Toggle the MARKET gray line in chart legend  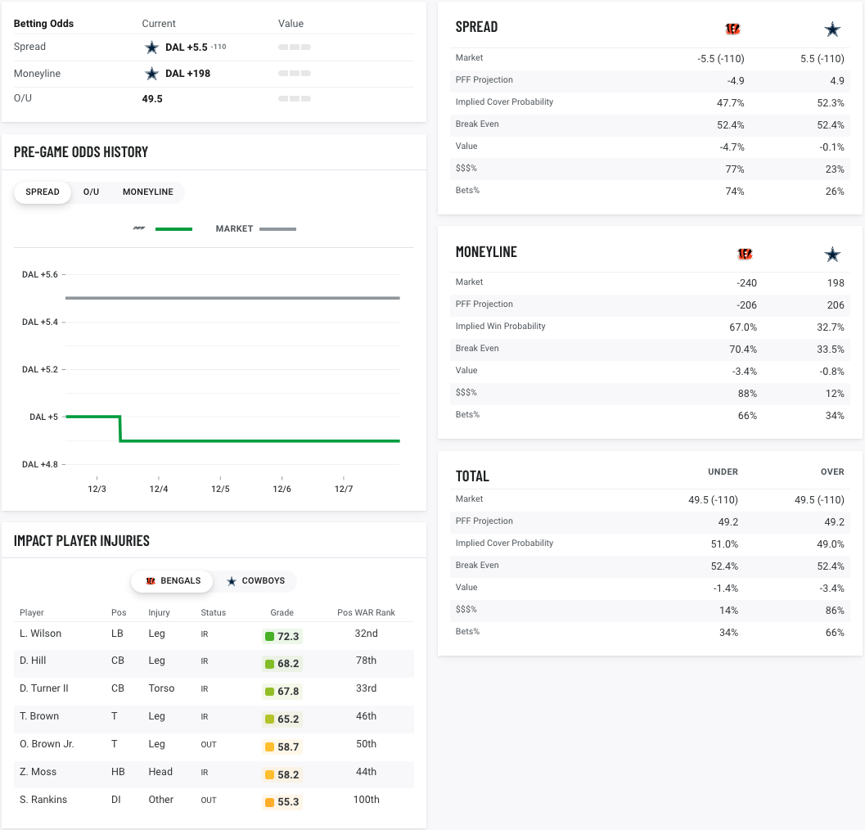(x=255, y=229)
